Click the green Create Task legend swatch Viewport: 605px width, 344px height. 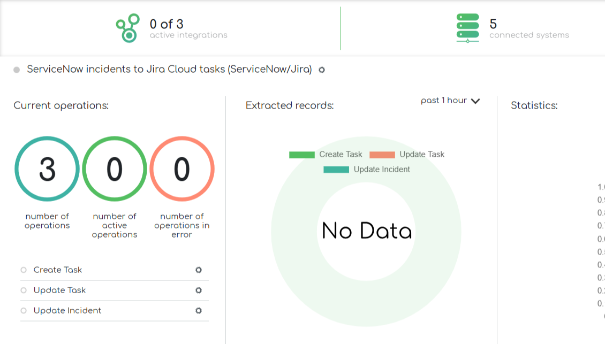[302, 155]
